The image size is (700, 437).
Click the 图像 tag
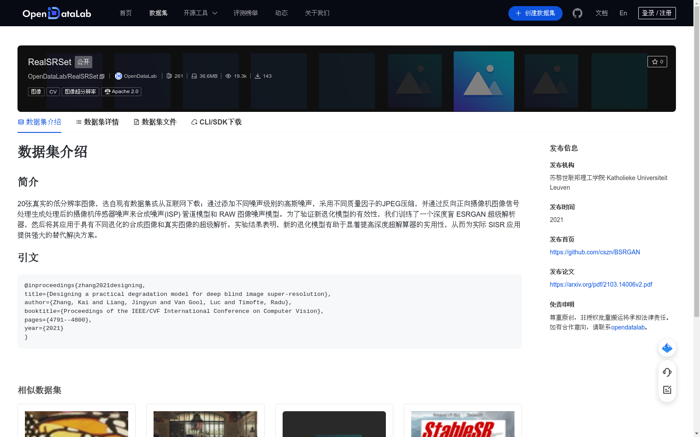(x=36, y=92)
